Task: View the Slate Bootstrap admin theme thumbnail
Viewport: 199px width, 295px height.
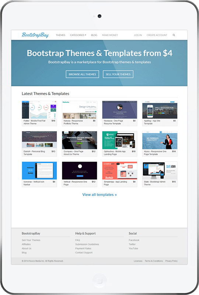Action: (160, 171)
